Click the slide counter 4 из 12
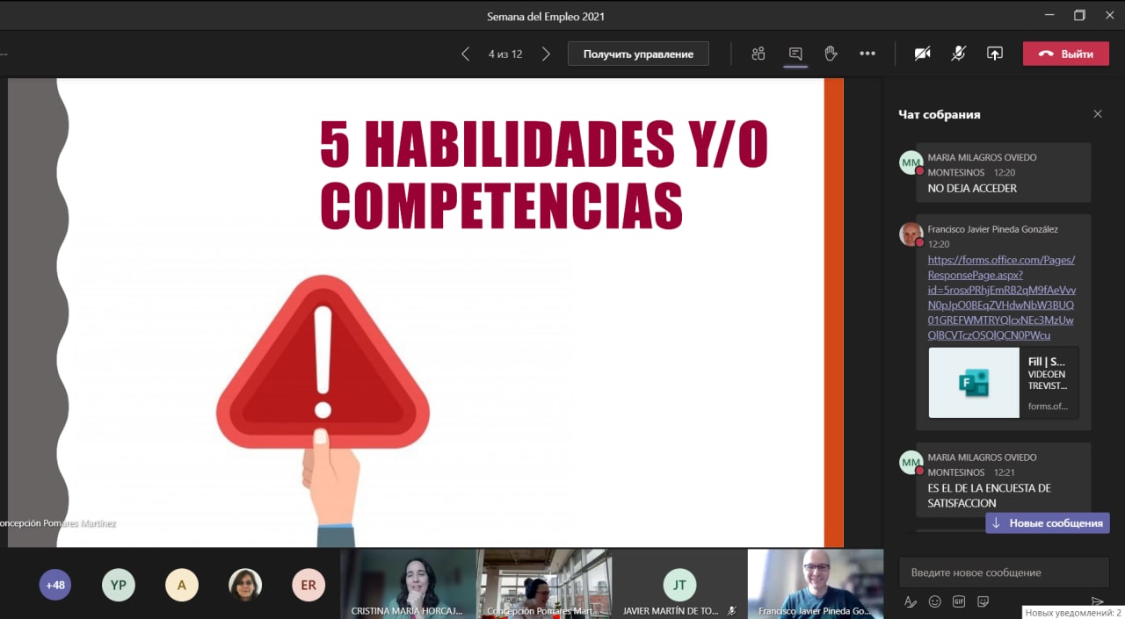The height and width of the screenshot is (619, 1125). [505, 54]
